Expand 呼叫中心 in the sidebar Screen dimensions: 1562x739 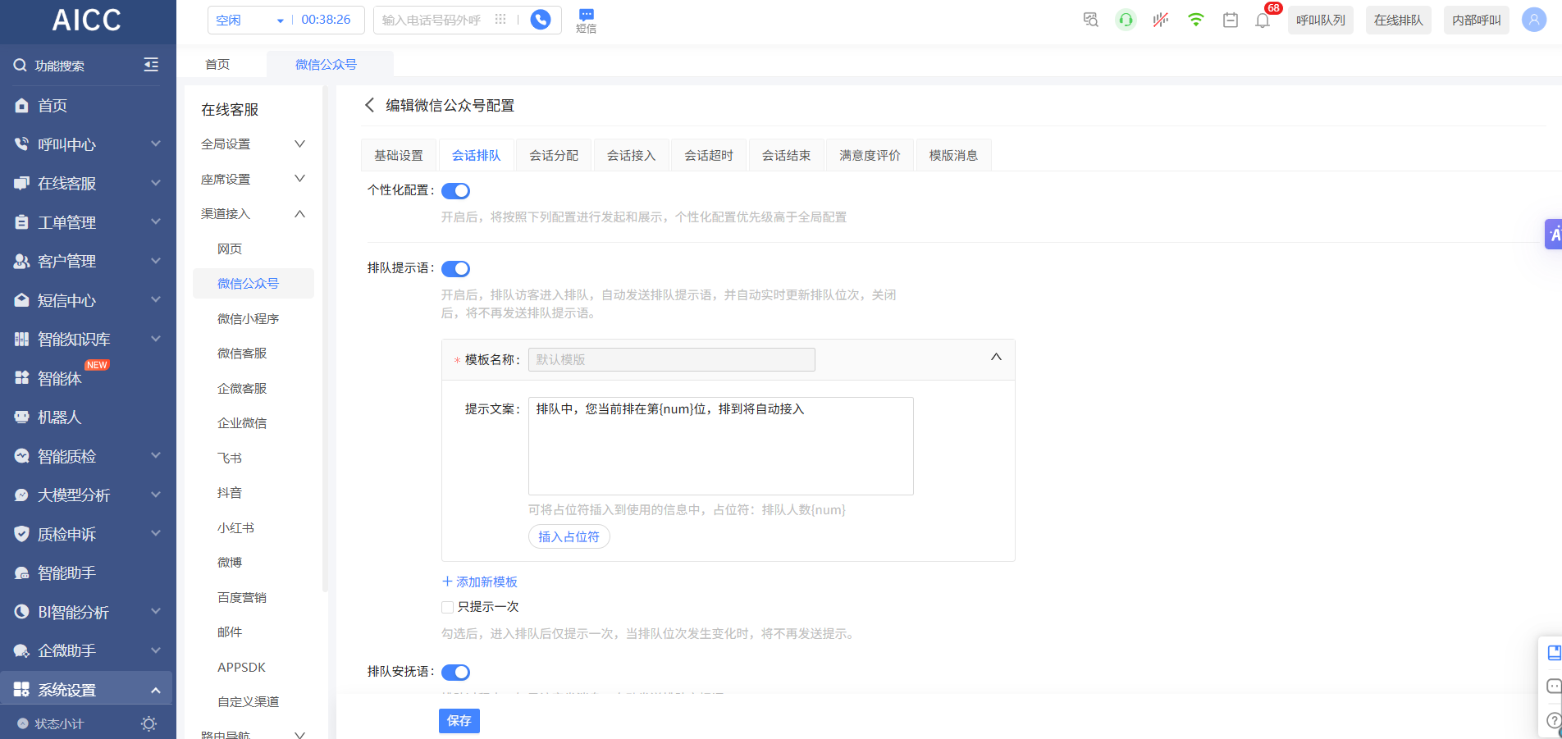[x=88, y=144]
